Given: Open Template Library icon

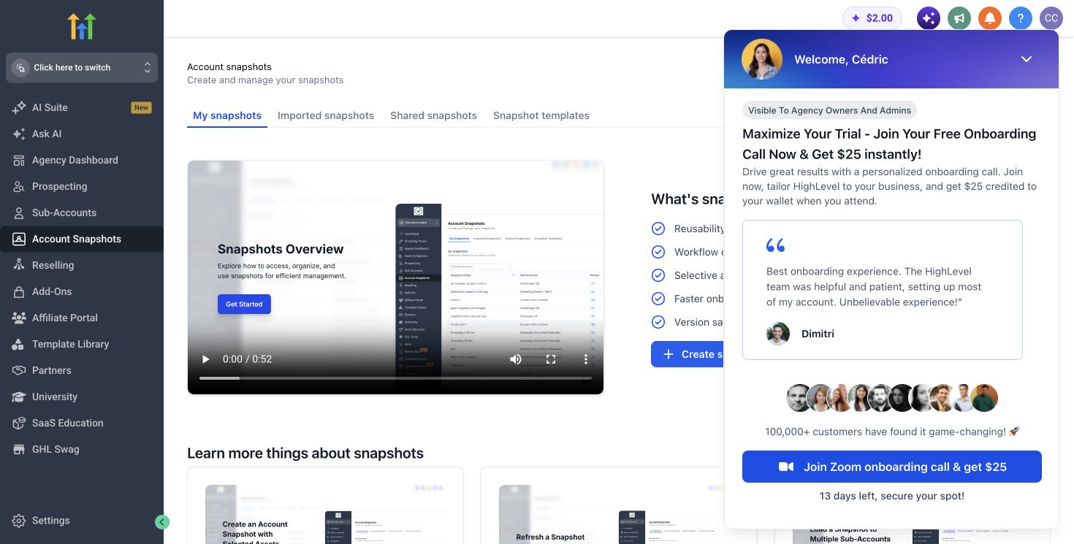Looking at the screenshot, I should [x=19, y=344].
